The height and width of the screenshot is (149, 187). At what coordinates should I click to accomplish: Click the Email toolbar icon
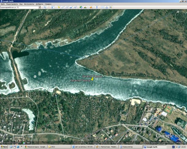pyautogui.click(x=102, y=7)
